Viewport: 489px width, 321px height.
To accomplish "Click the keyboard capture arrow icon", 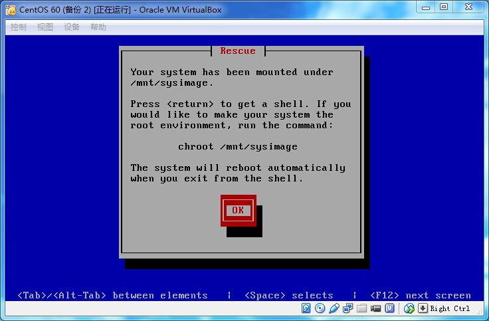I will coord(423,308).
